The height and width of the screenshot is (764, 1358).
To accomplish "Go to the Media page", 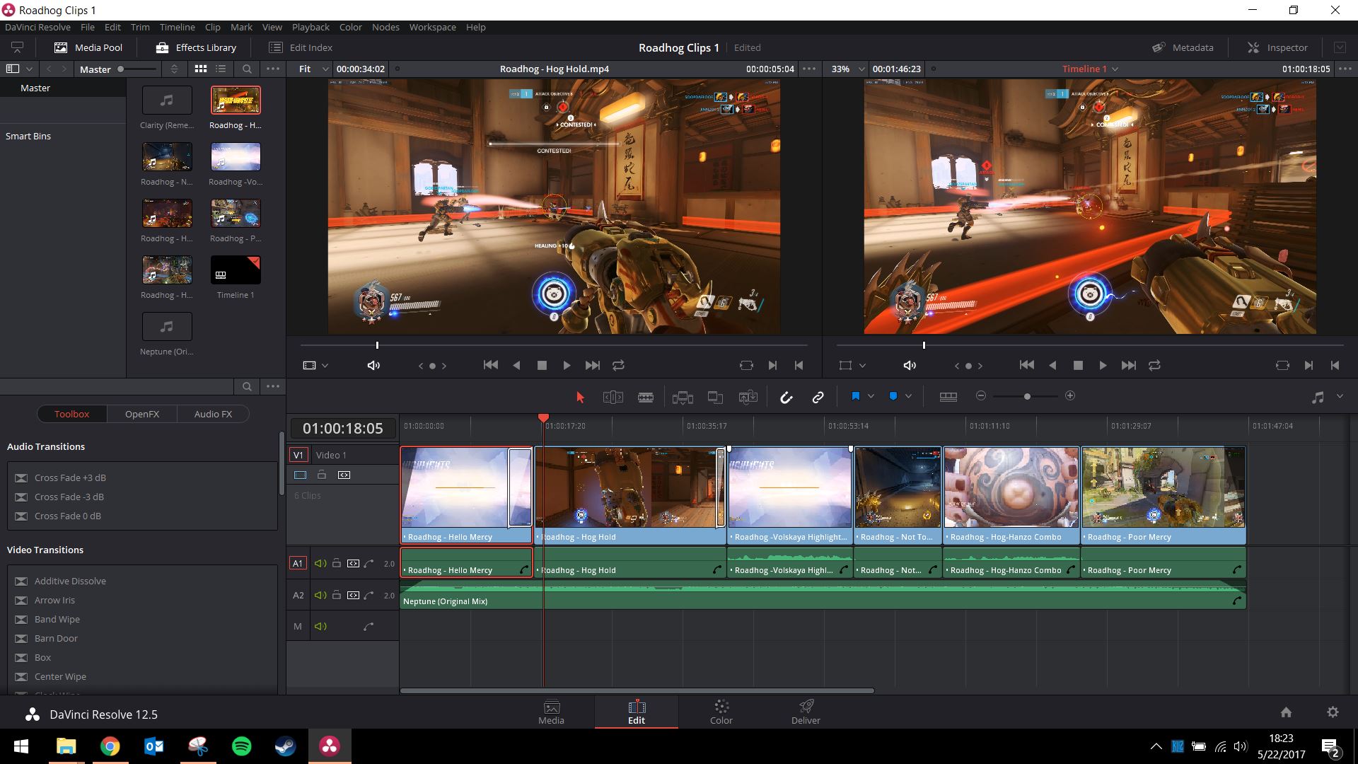I will click(551, 712).
